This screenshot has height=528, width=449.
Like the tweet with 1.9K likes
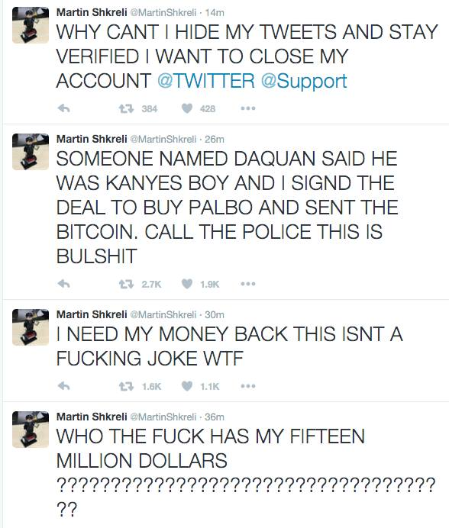point(187,284)
